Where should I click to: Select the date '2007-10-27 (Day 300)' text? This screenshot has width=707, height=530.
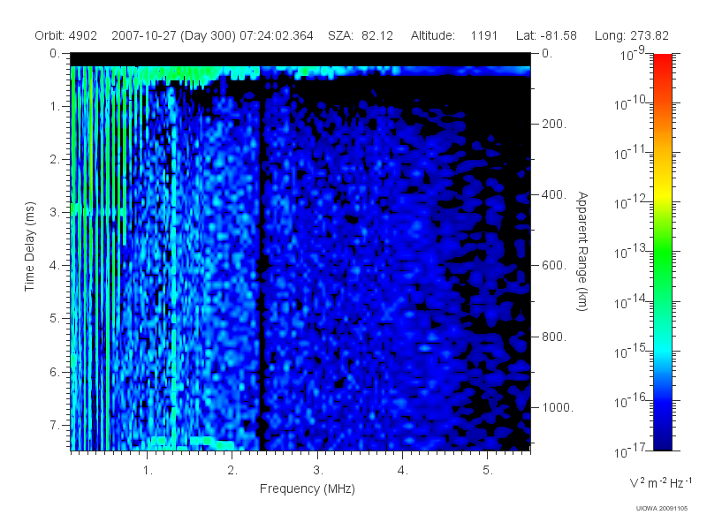coord(173,35)
